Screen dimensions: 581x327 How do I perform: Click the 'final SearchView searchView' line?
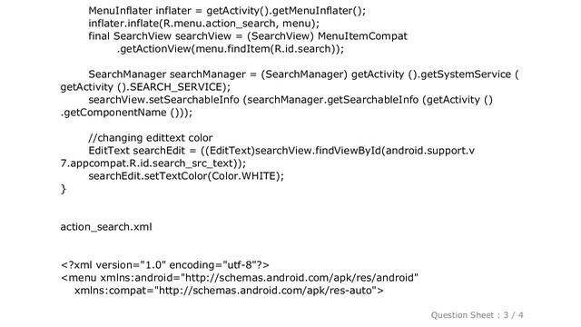(248, 36)
